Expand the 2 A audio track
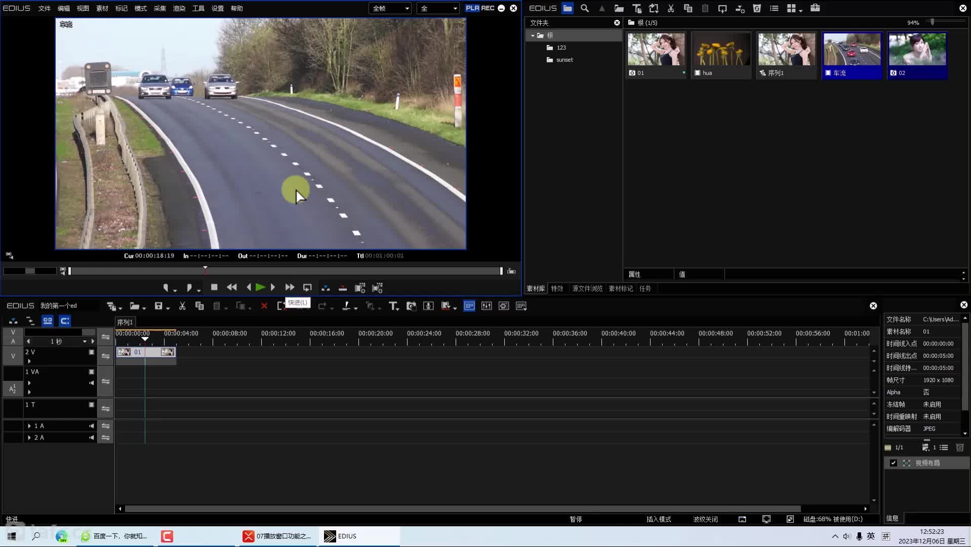Screen dimensions: 971x547 pos(29,438)
